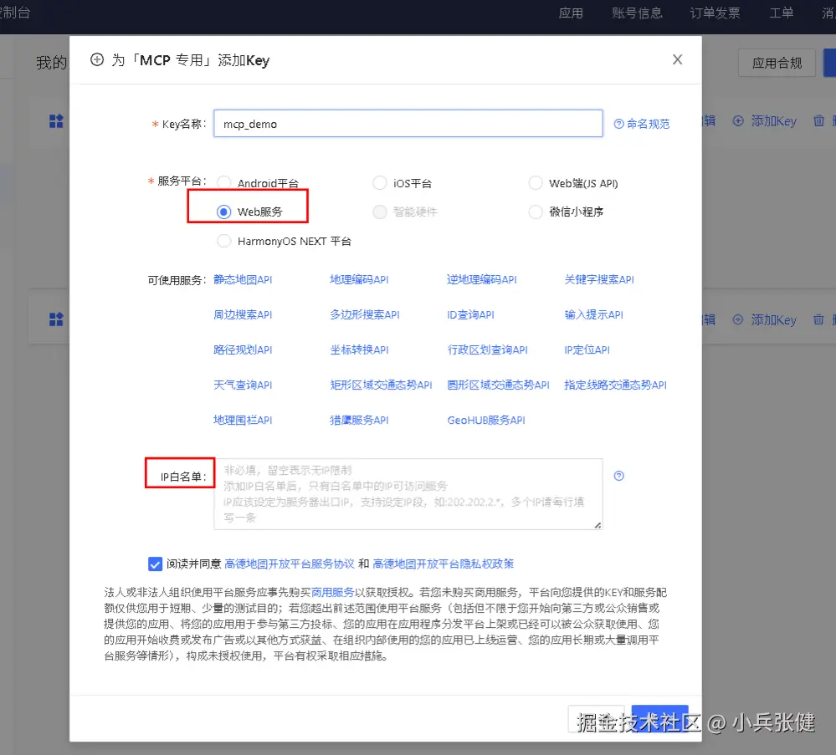Open the 订单发票 top menu item
Viewport: 836px width, 755px height.
point(715,13)
